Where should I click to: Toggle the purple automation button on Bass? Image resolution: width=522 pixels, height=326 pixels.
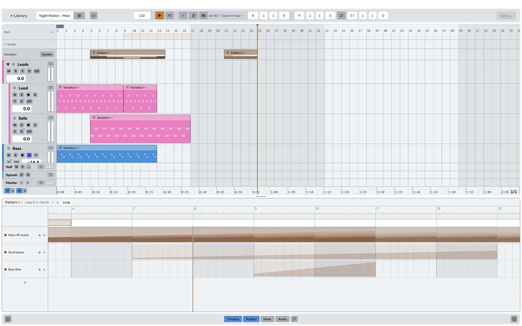pos(29,155)
